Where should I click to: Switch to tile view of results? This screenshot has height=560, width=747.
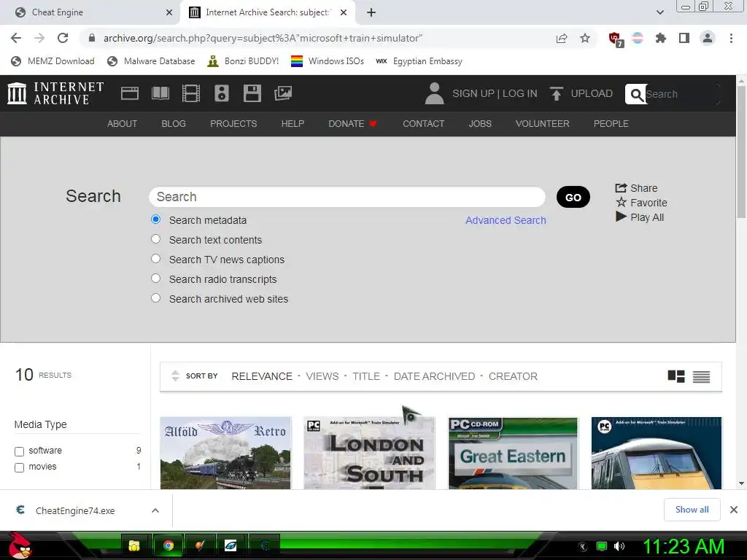point(676,377)
